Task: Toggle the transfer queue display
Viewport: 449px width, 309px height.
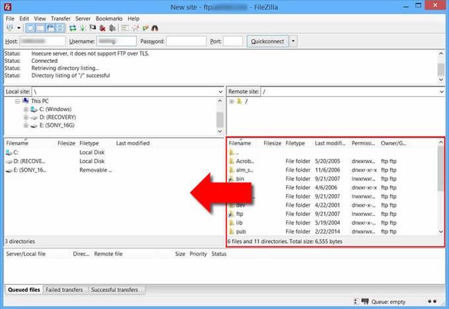Action: [x=61, y=28]
